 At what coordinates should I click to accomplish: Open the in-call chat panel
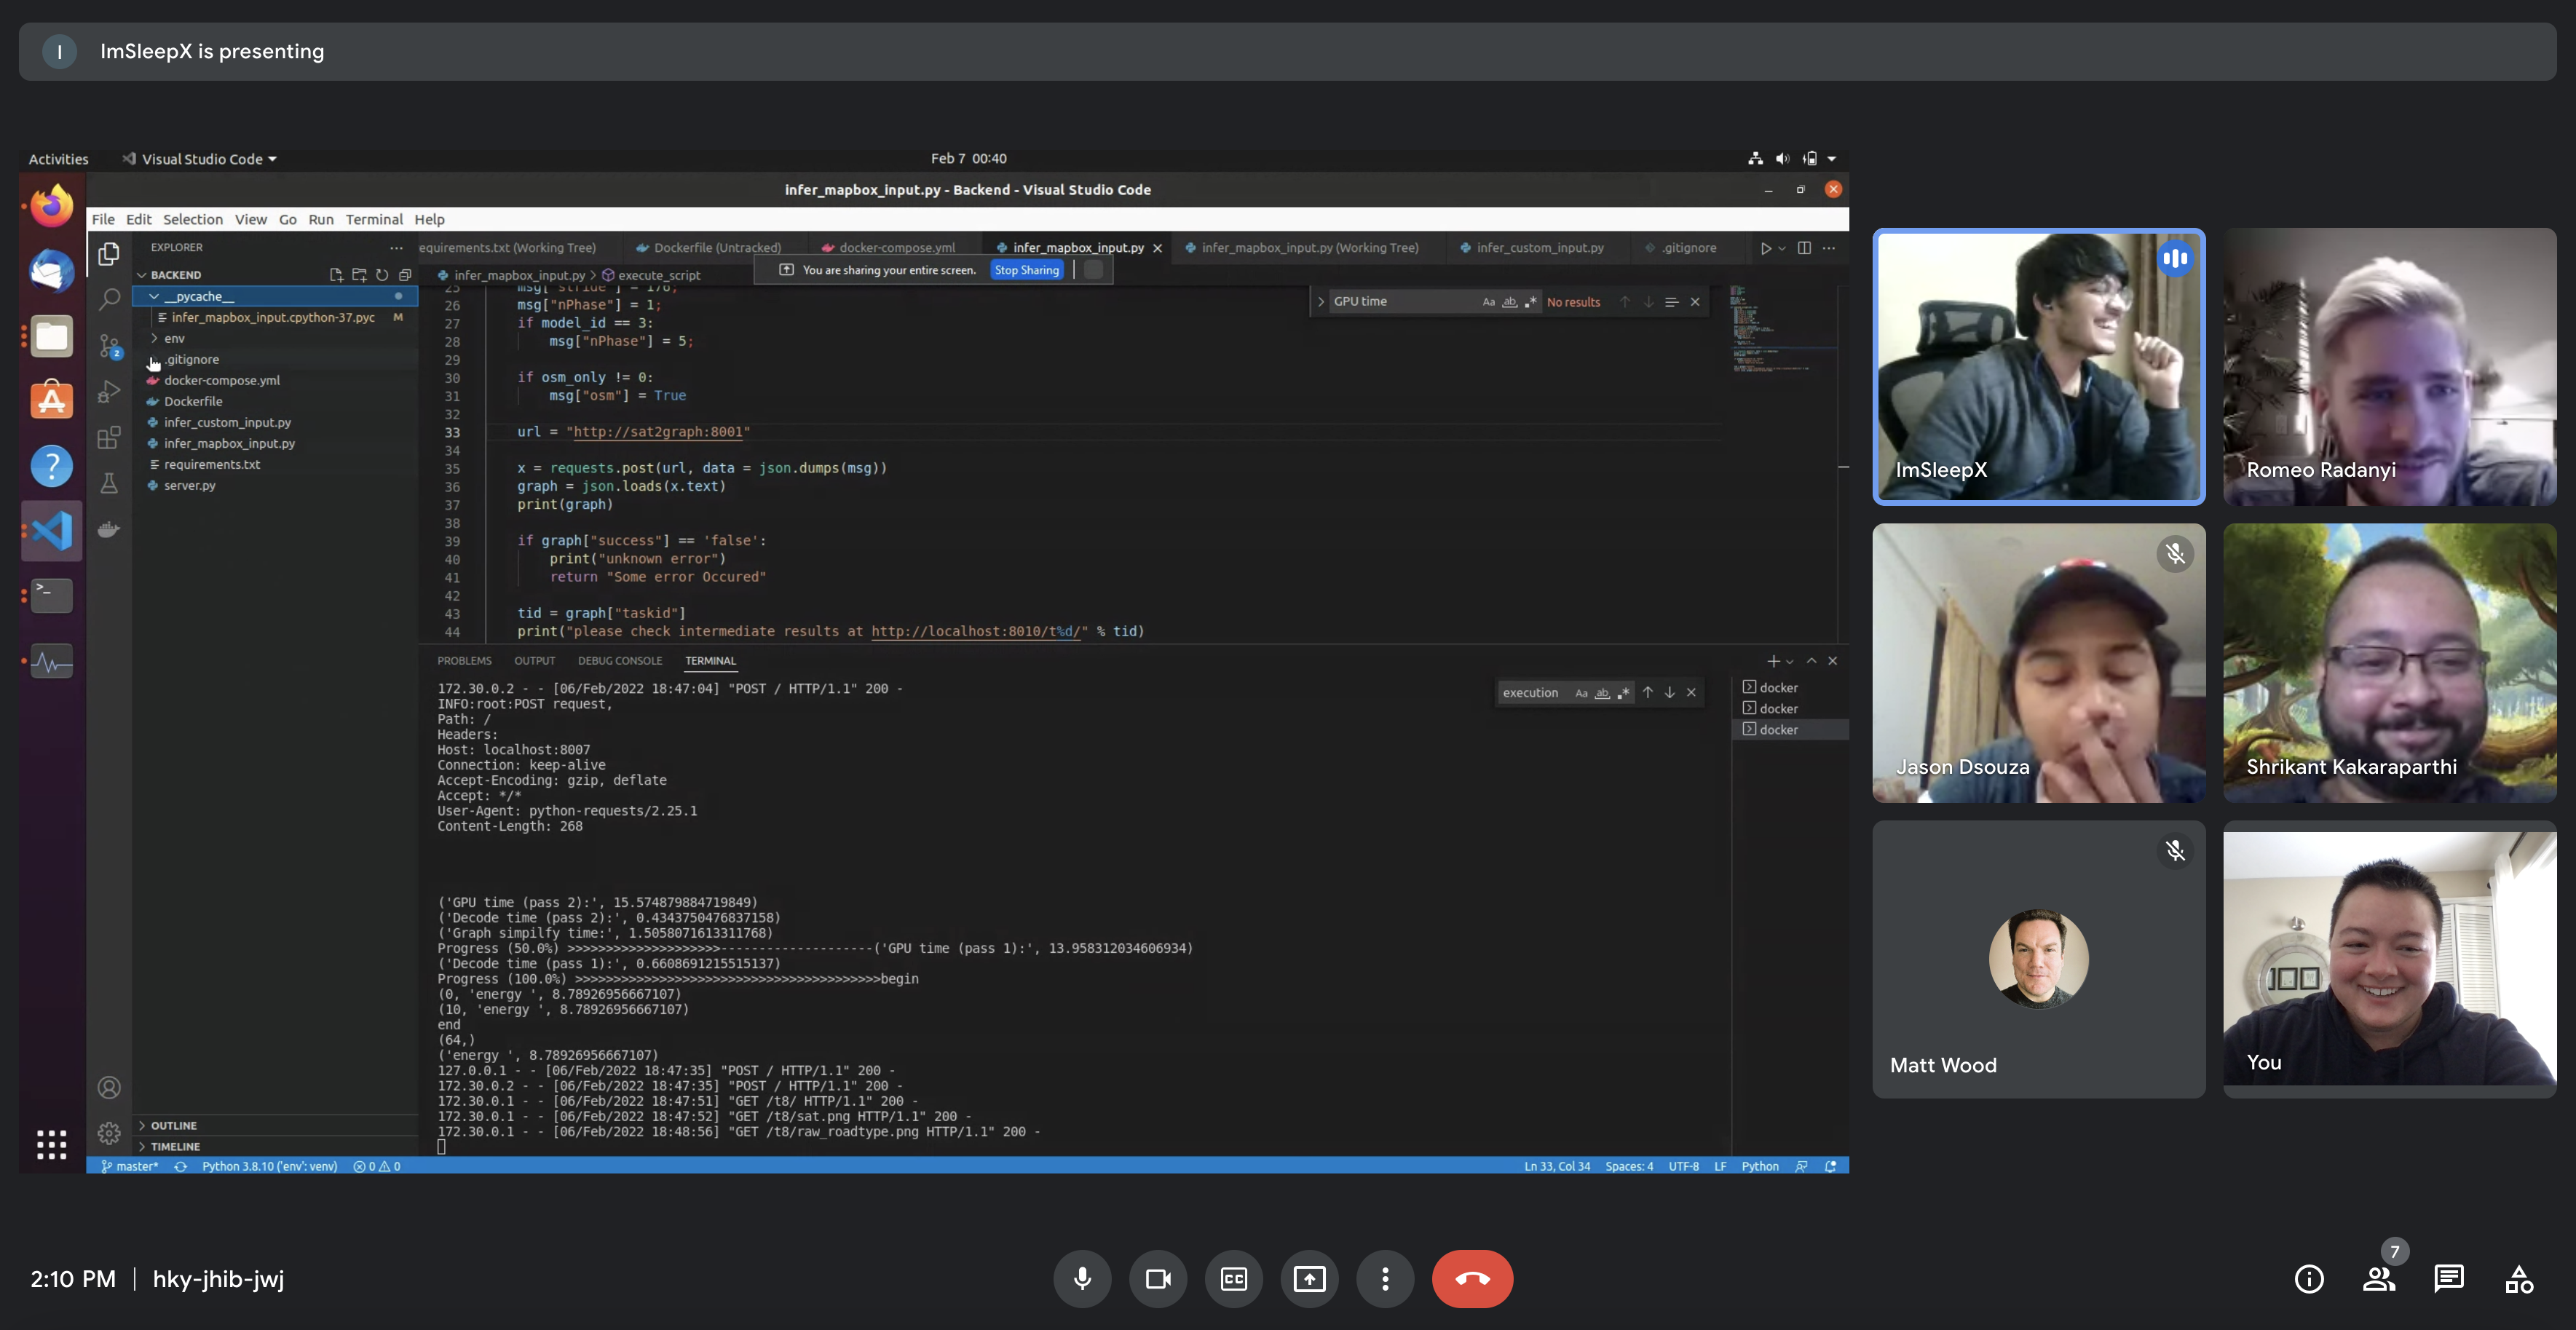point(2449,1278)
